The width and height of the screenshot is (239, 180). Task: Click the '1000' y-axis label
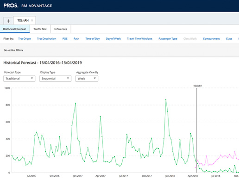point(7,88)
